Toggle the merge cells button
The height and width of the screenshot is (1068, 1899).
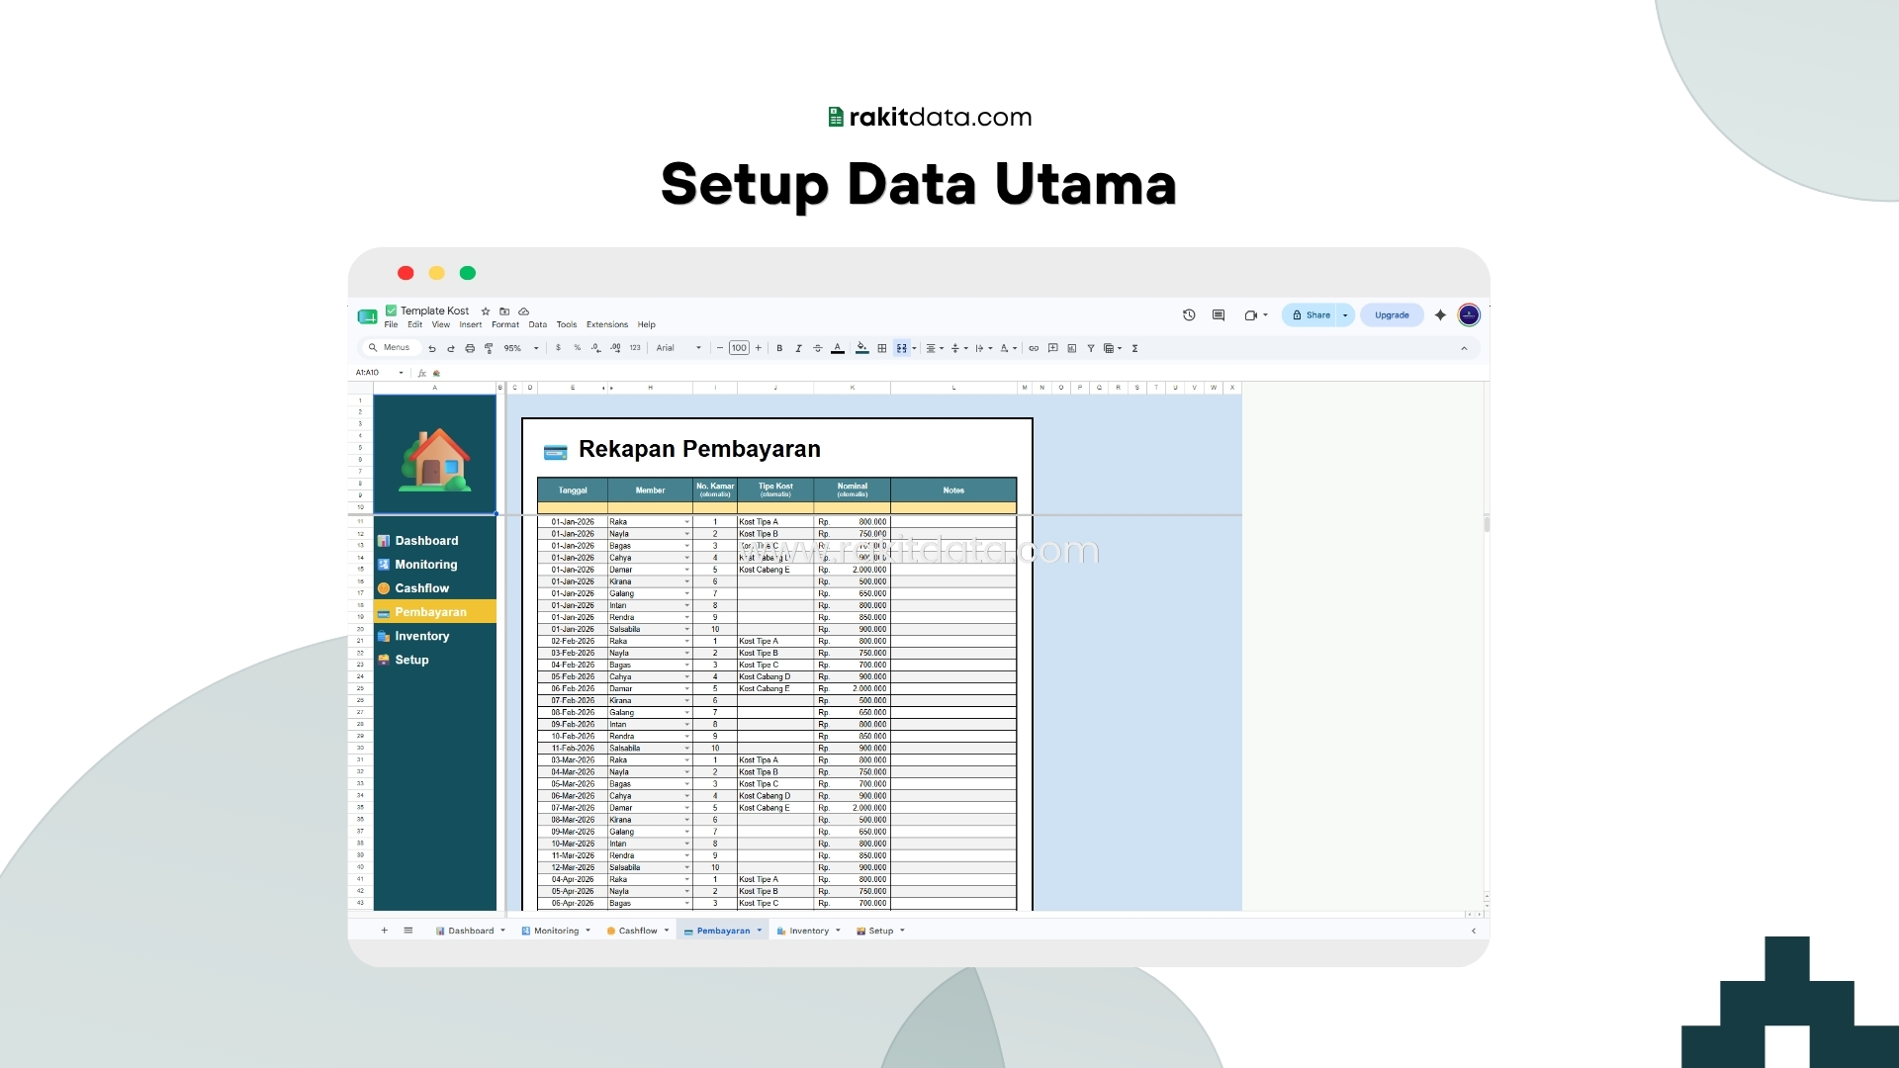902,348
